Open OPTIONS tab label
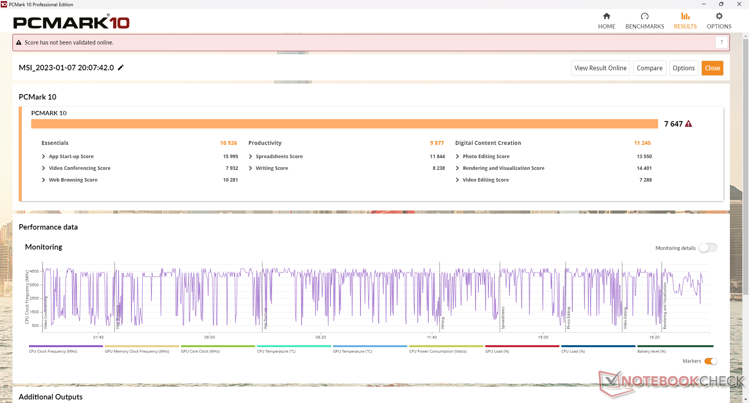 point(719,27)
